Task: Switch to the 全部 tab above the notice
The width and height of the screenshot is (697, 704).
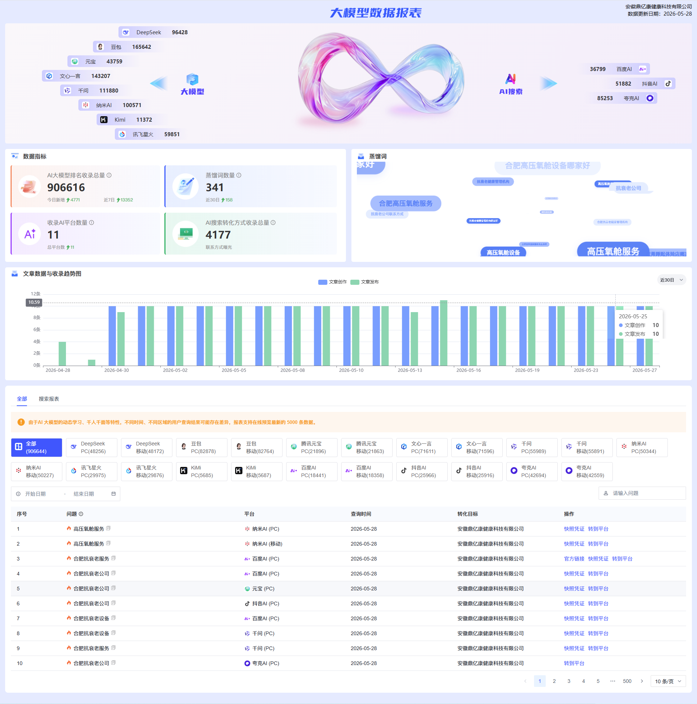Action: tap(22, 399)
